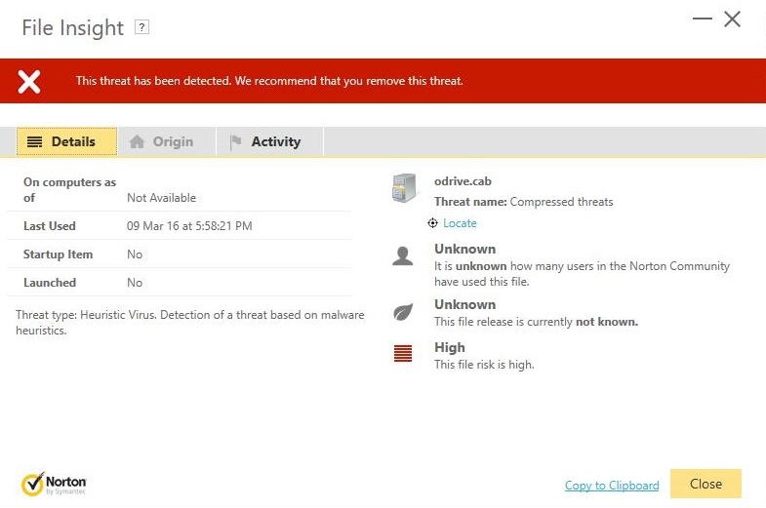The height and width of the screenshot is (508, 766).
Task: Click the Launched 'No' value
Action: (135, 283)
